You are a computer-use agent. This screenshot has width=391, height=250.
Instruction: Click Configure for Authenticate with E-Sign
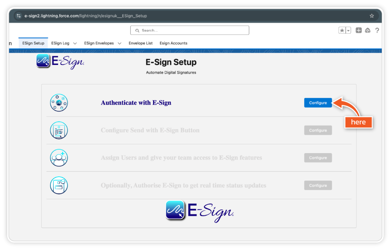tap(318, 103)
